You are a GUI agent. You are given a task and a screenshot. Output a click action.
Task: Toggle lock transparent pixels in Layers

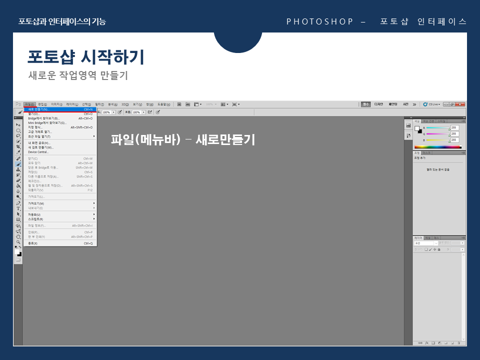tap(426, 249)
